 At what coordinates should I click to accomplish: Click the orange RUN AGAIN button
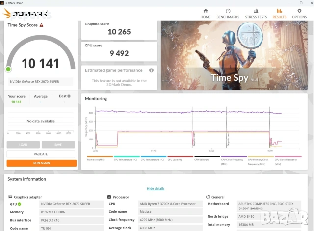pyautogui.click(x=41, y=163)
